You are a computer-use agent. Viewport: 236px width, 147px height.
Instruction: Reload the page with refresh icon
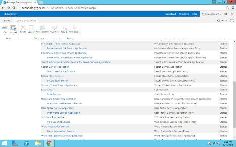pyautogui.click(x=14, y=8)
